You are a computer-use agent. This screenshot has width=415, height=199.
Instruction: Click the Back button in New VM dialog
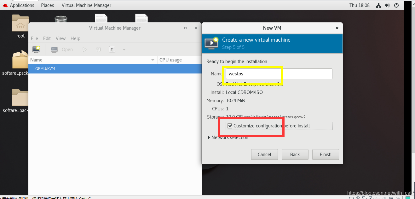point(295,155)
